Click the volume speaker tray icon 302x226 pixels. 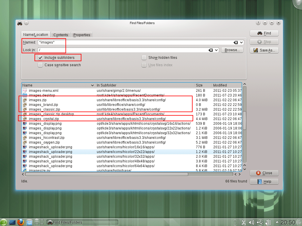point(251,222)
